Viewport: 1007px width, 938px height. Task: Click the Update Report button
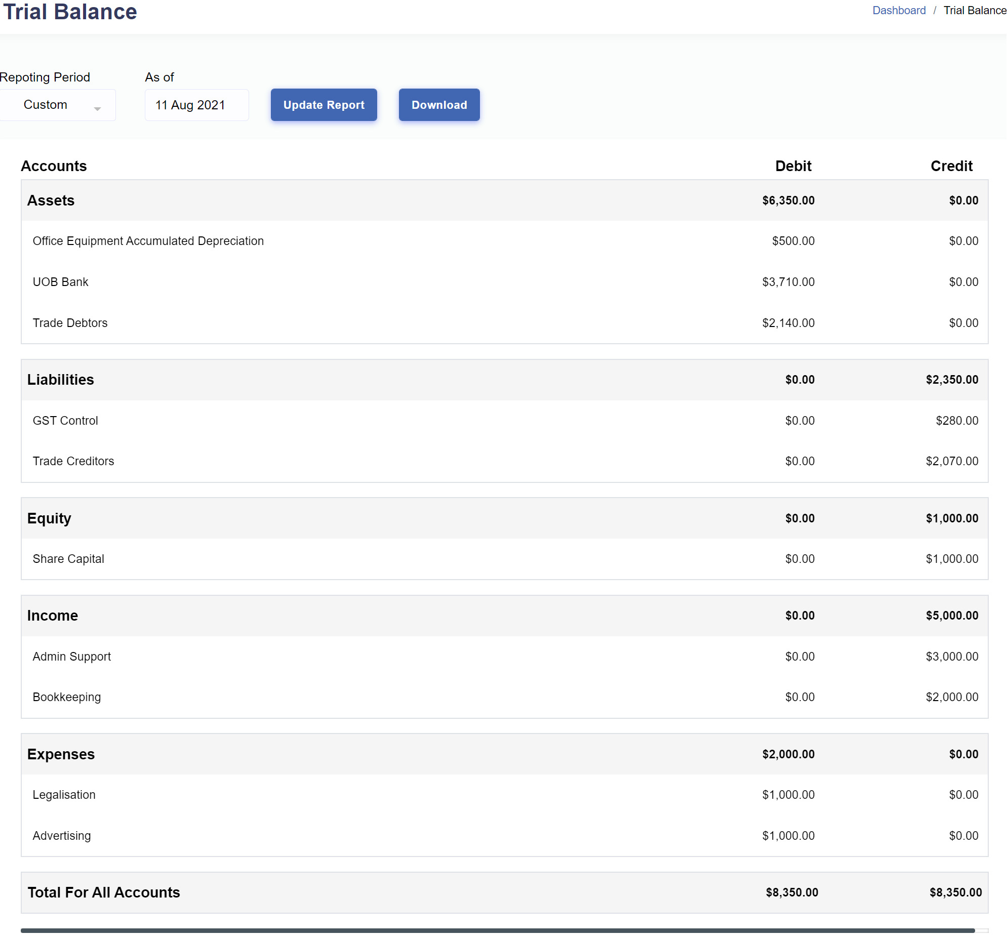324,105
